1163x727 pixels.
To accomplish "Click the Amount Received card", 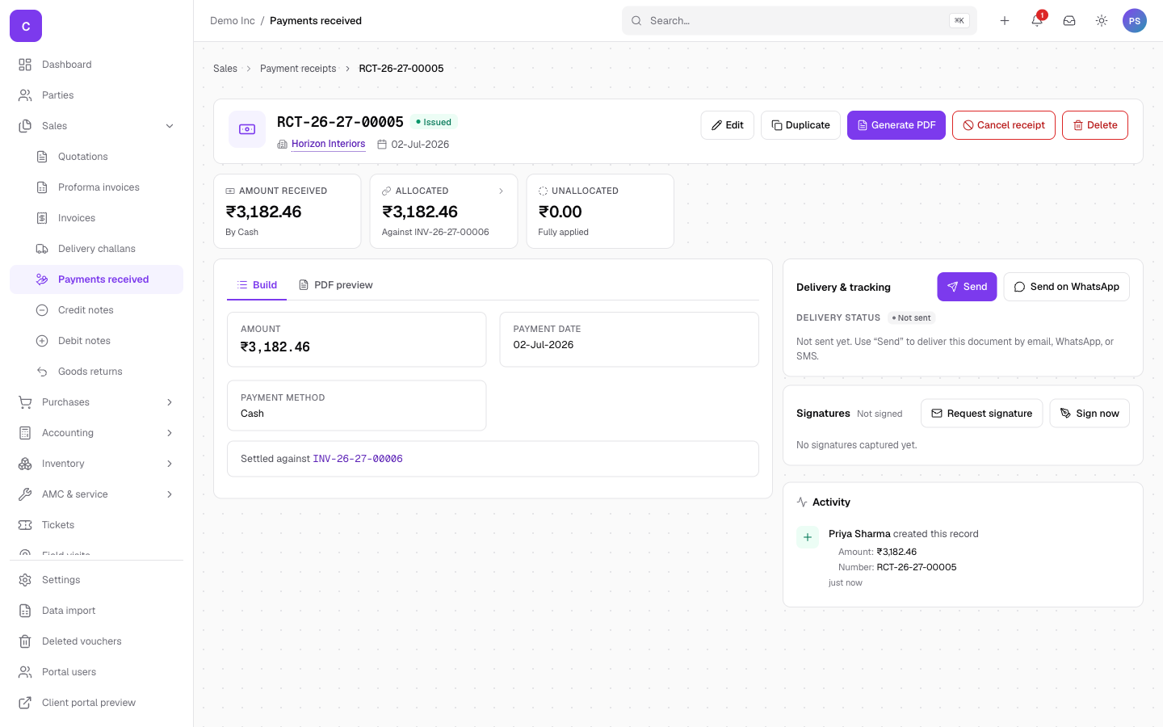I will point(288,212).
